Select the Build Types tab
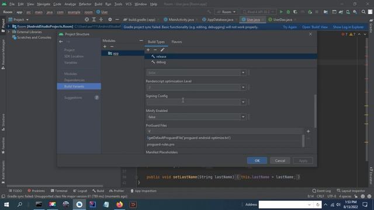Image resolution: width=374 pixels, height=210 pixels. pyautogui.click(x=156, y=41)
